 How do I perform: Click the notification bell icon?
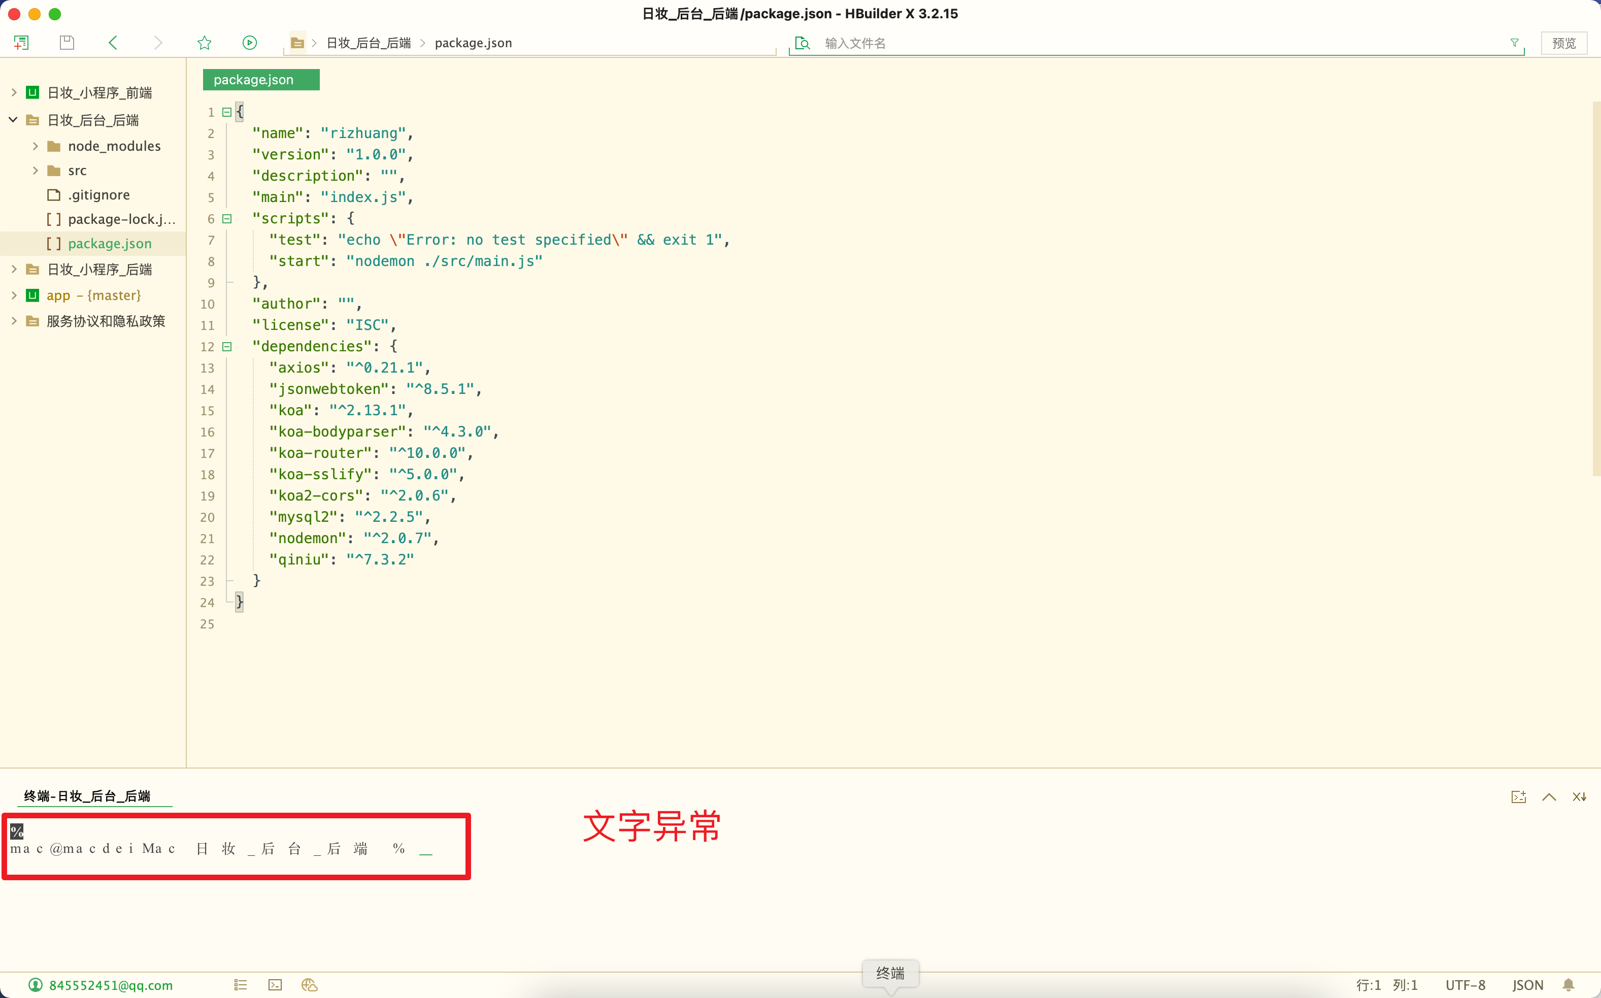click(1569, 985)
